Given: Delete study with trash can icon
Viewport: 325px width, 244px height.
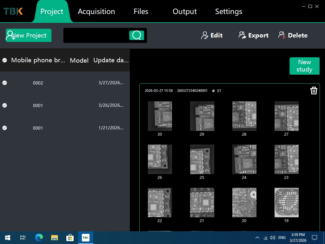Looking at the screenshot, I should pyautogui.click(x=314, y=91).
